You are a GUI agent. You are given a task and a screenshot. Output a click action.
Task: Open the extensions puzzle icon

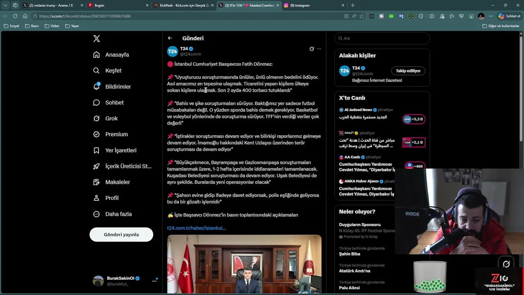(421, 16)
